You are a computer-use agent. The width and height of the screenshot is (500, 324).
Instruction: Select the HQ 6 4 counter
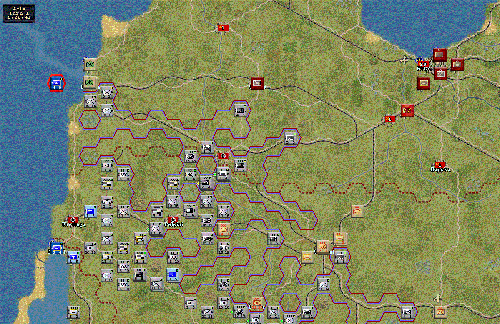(190, 175)
